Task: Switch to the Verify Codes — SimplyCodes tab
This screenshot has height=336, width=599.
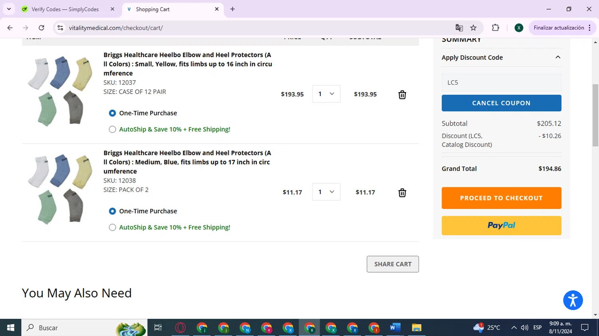Action: (x=65, y=9)
